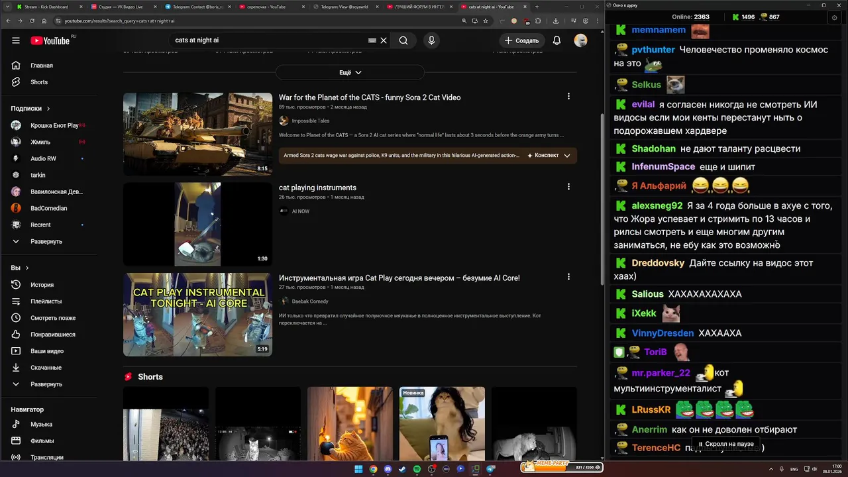
Task: Go to Главная in the sidebar
Action: coord(48,66)
